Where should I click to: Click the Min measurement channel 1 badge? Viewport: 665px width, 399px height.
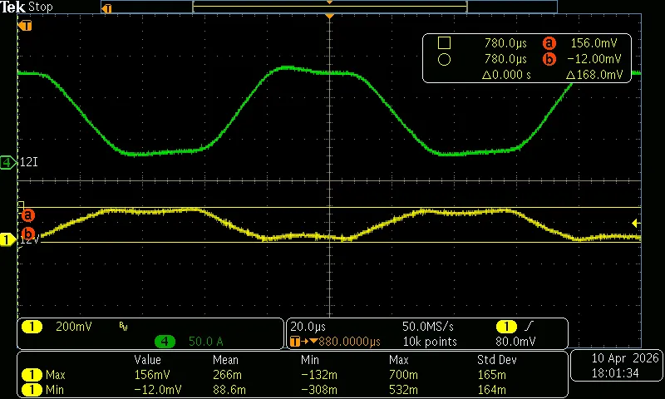click(32, 390)
